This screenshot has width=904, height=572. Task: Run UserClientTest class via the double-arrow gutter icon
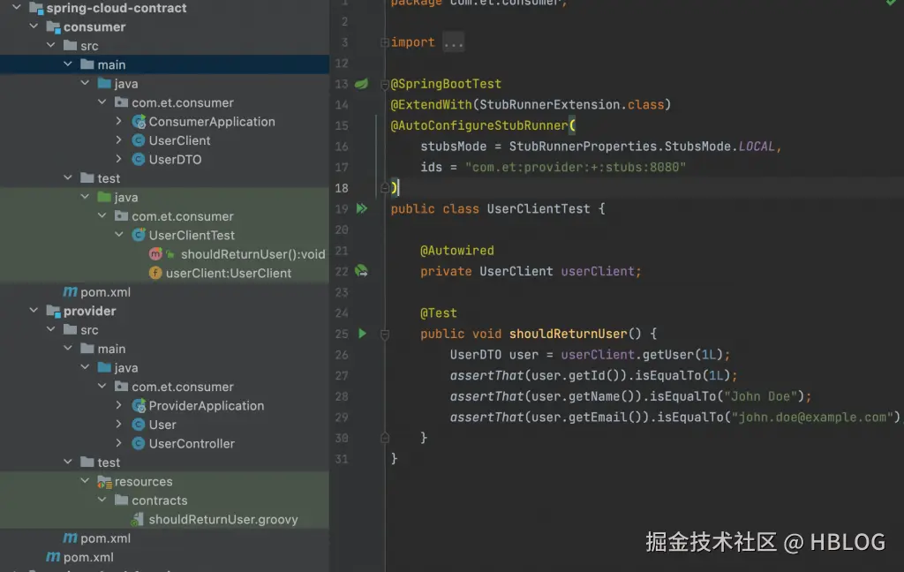point(361,208)
